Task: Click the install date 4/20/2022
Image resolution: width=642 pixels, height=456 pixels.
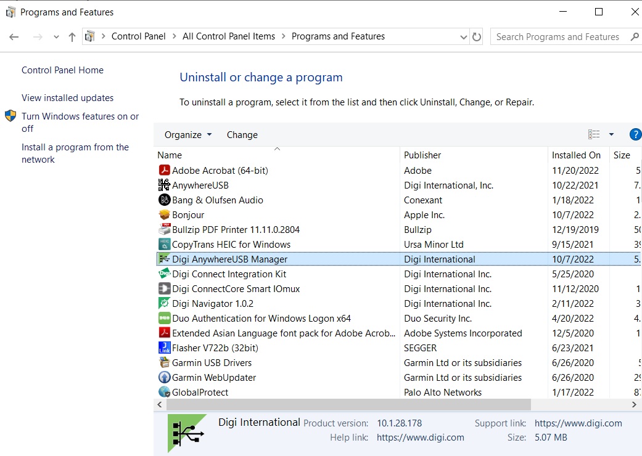Action: pyautogui.click(x=573, y=318)
